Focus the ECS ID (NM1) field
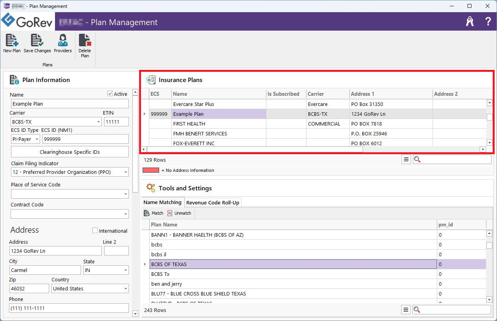 [x=86, y=139]
